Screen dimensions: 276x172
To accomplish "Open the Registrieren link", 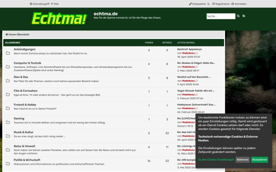I will pos(221,4).
